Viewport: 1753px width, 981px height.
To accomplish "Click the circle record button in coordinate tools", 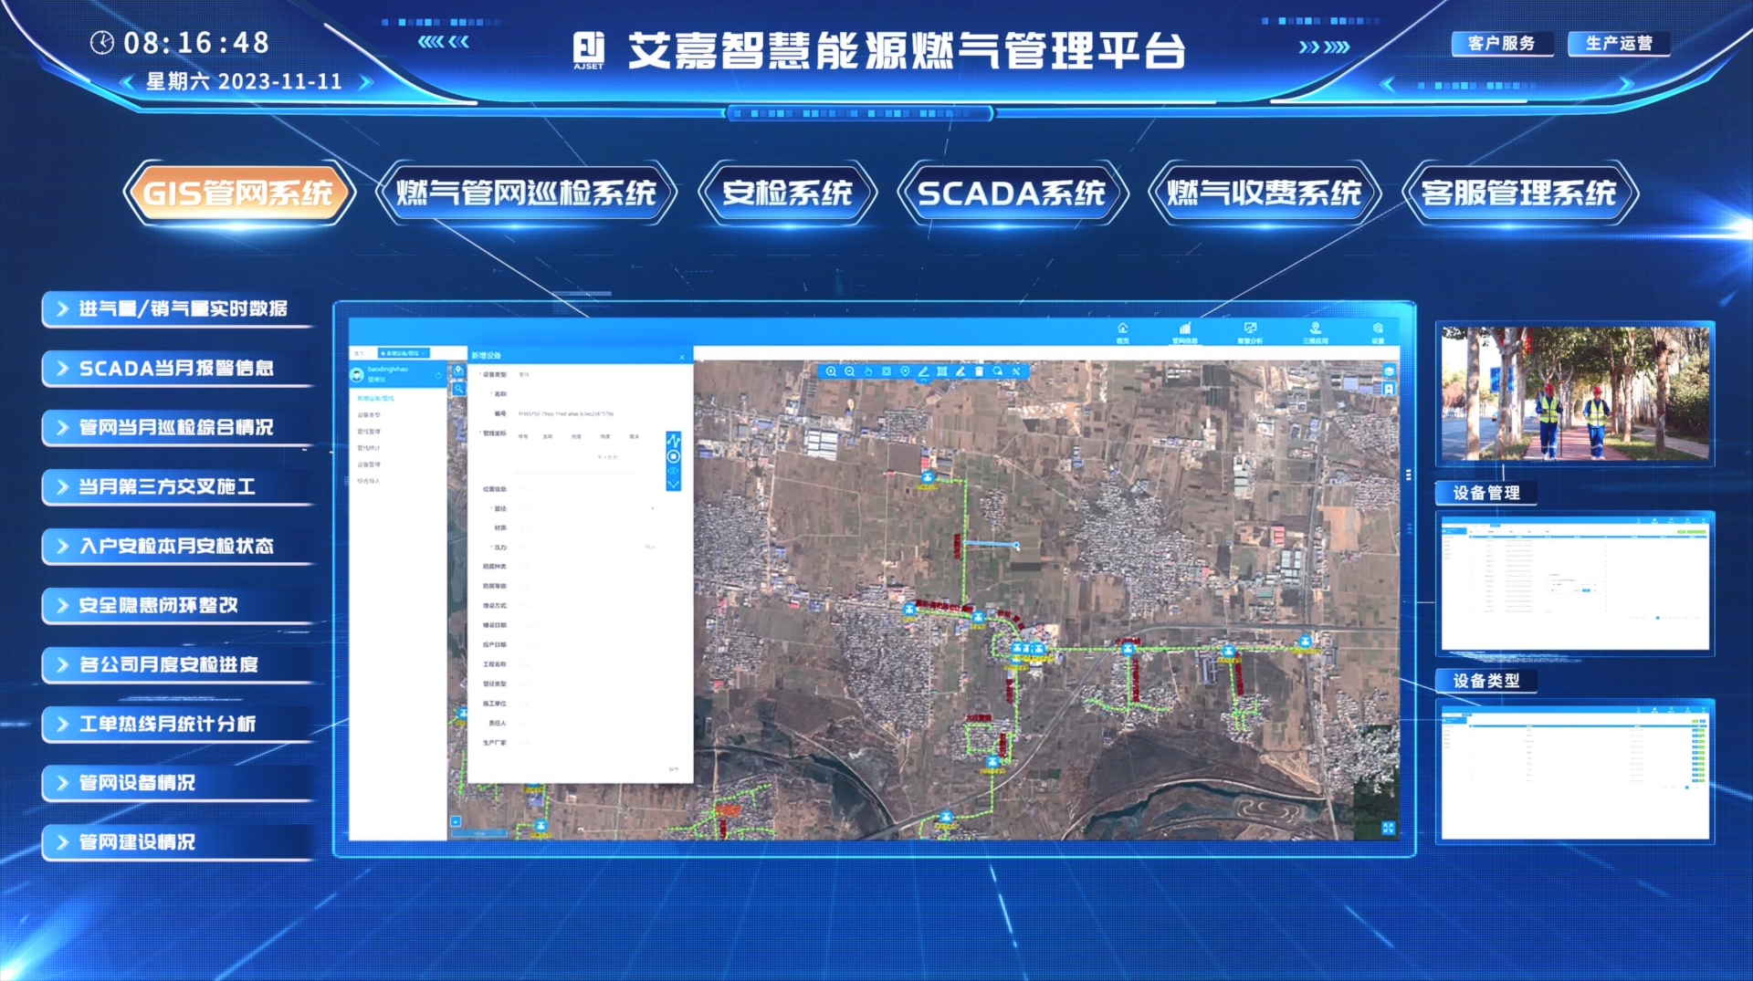I will pyautogui.click(x=674, y=456).
